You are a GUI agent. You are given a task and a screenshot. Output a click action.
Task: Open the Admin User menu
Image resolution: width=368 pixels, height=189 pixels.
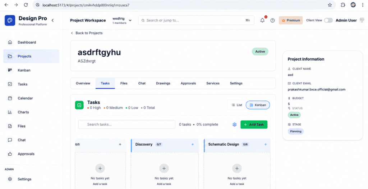pyautogui.click(x=350, y=20)
